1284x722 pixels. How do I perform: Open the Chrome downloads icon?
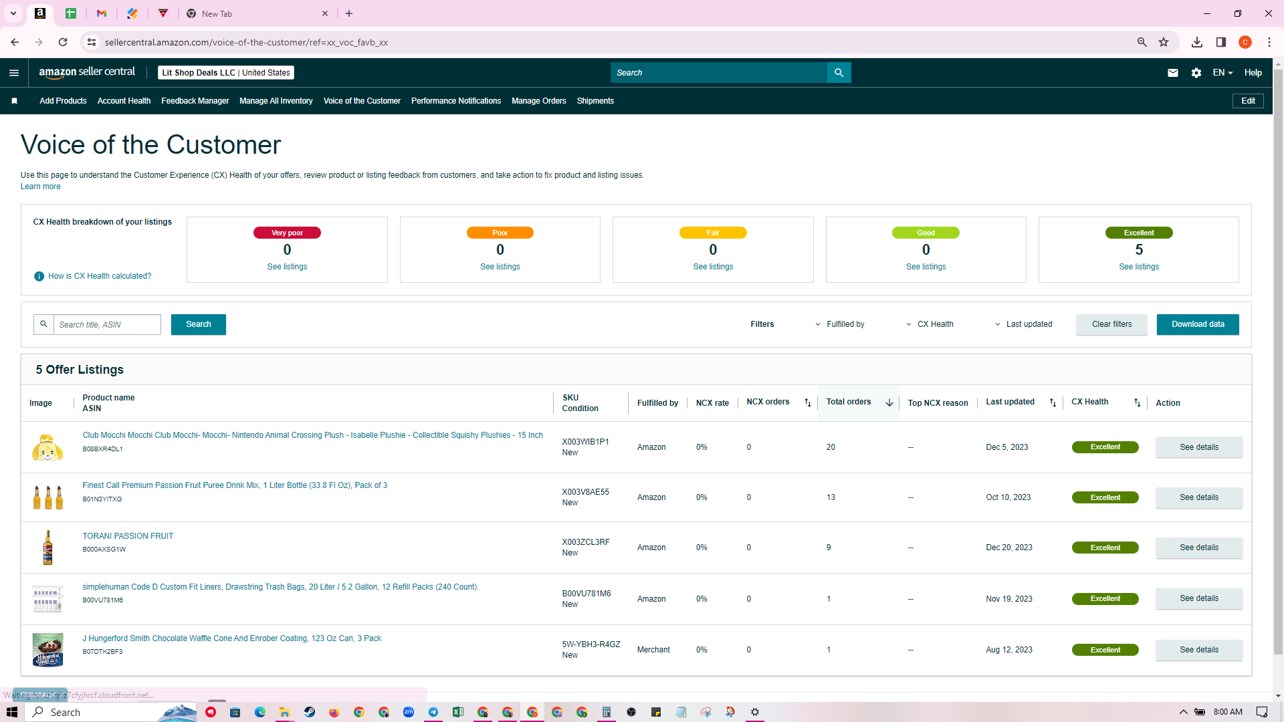point(1197,42)
